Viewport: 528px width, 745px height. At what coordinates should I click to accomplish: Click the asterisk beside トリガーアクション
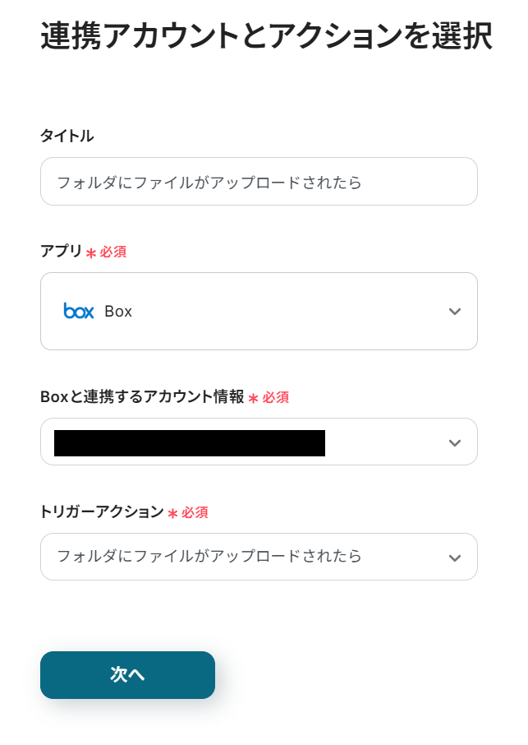coord(172,513)
